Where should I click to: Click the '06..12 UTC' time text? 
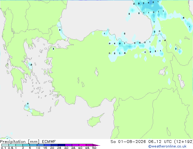(160, 142)
